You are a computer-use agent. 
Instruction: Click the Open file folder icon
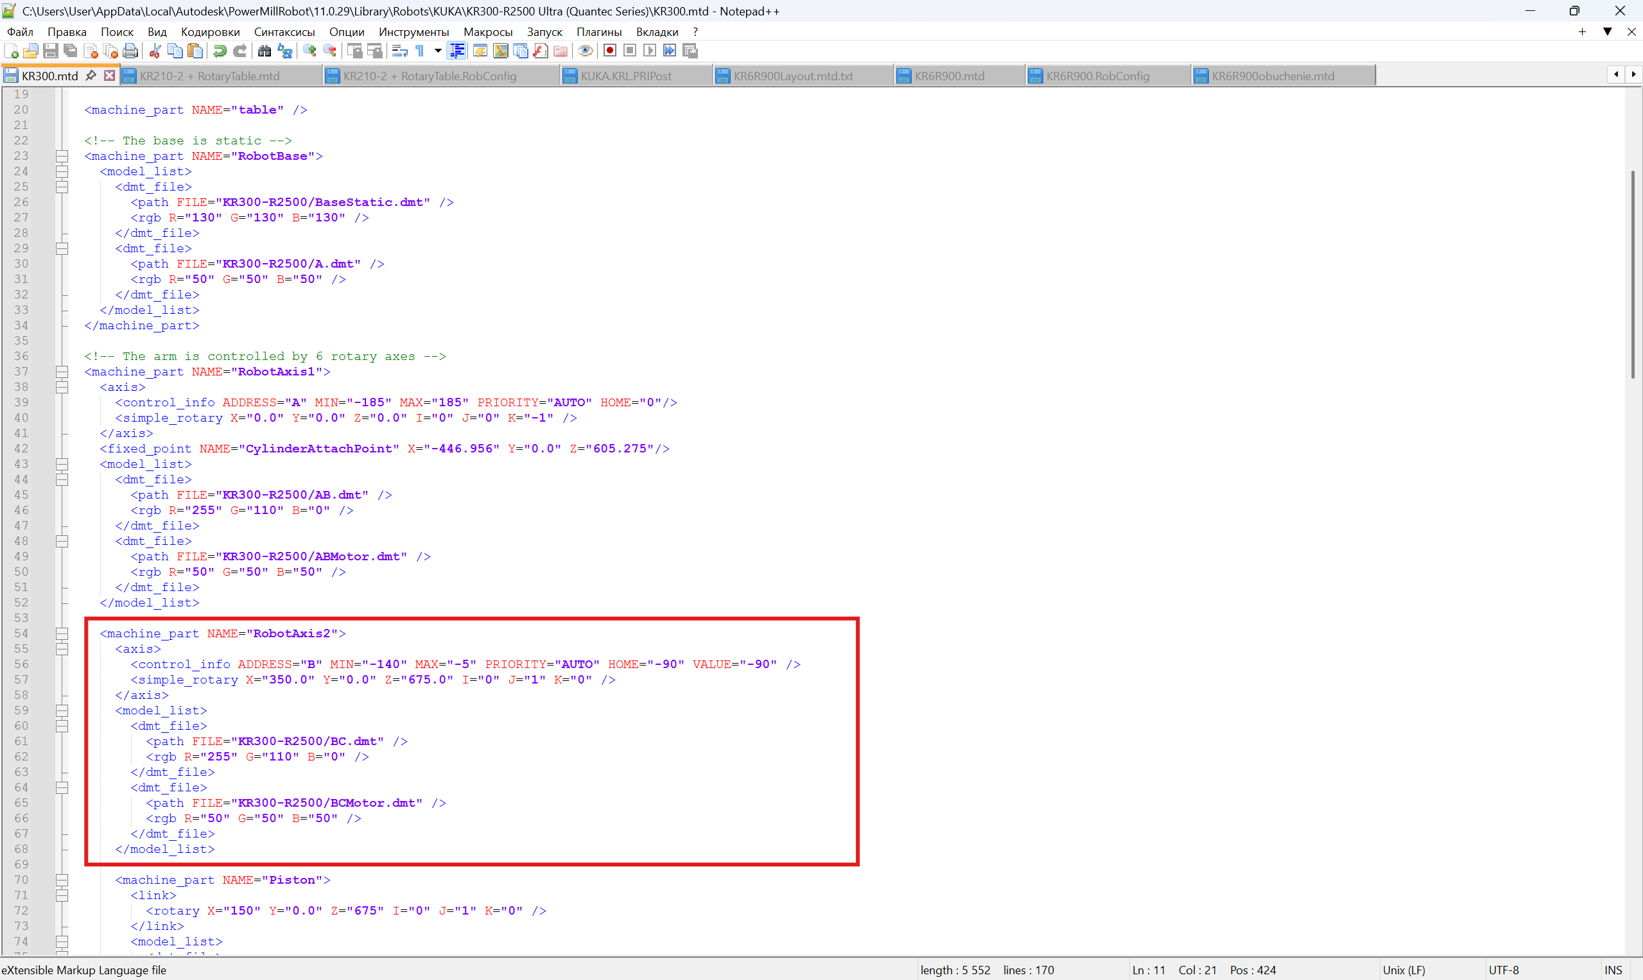pyautogui.click(x=30, y=51)
